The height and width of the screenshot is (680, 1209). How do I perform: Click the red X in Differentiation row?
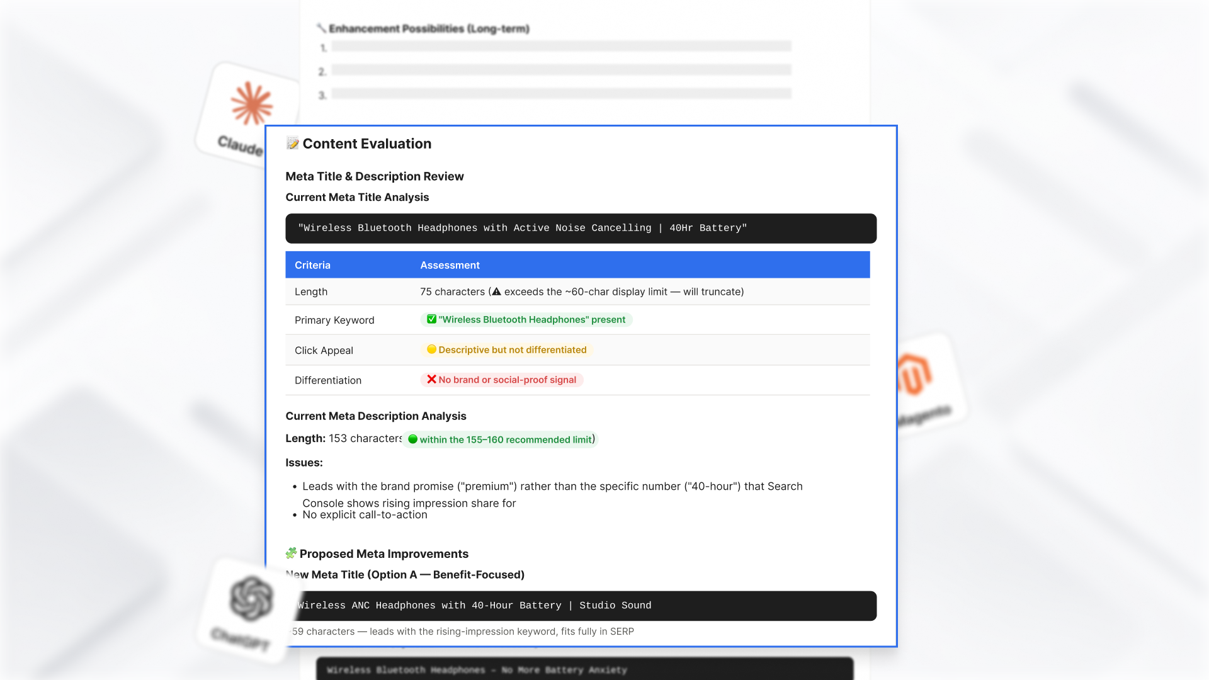click(431, 379)
